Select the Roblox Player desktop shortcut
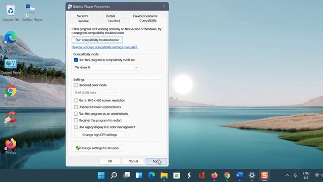This screenshot has width=323, height=182. click(x=32, y=13)
